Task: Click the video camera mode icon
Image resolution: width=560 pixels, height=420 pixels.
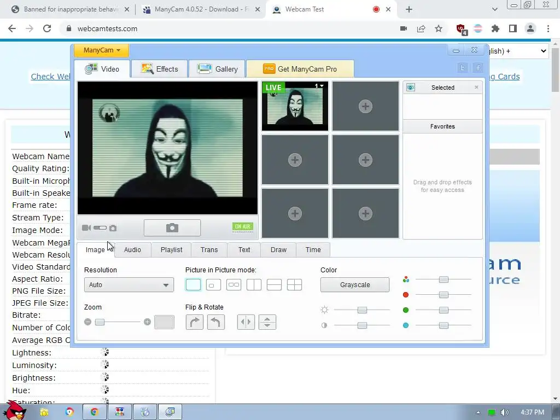Action: (x=86, y=228)
